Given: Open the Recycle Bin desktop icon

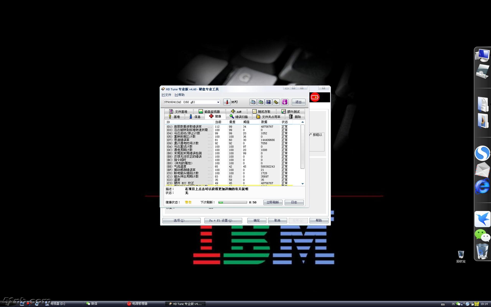Looking at the screenshot, I should tap(461, 256).
